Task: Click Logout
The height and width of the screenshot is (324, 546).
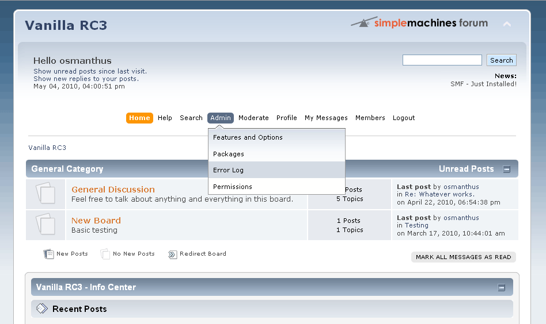Action: point(404,118)
